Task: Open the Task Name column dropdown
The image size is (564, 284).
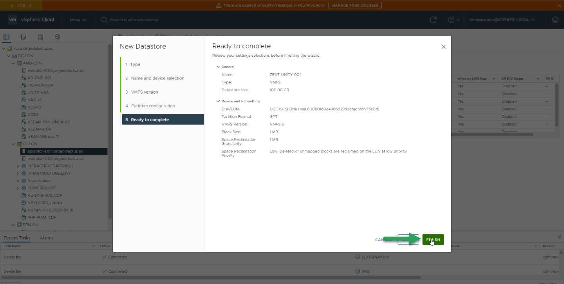Action: 93,246
